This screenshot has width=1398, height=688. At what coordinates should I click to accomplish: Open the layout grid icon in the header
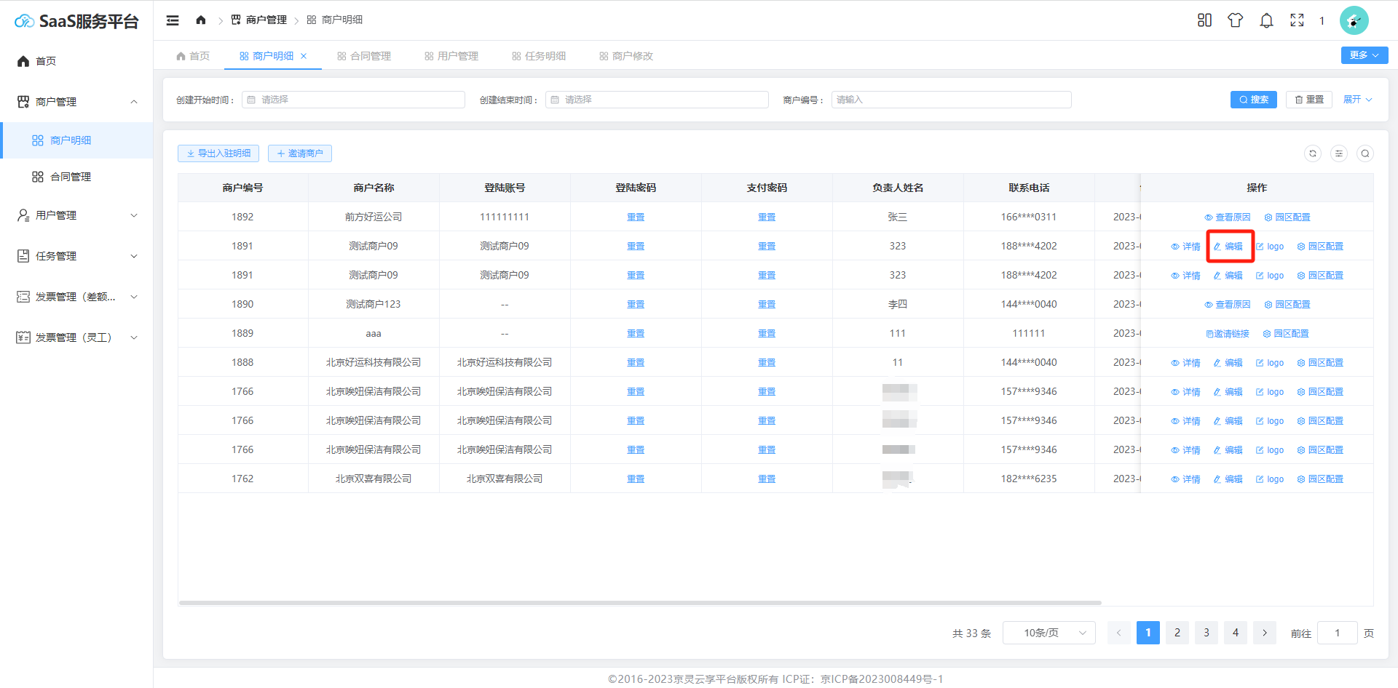point(1204,20)
